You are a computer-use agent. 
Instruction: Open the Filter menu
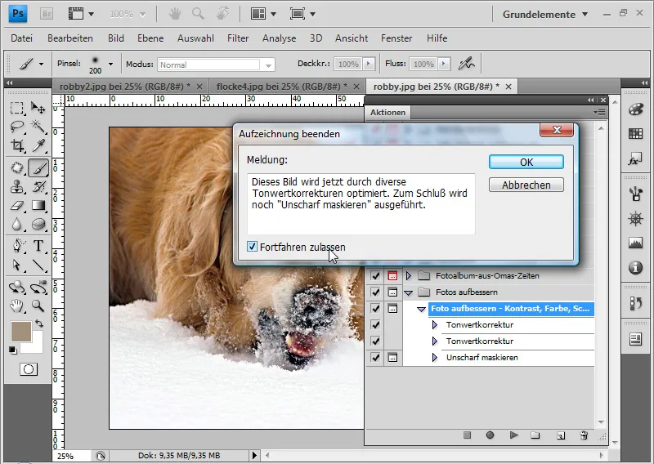[238, 38]
